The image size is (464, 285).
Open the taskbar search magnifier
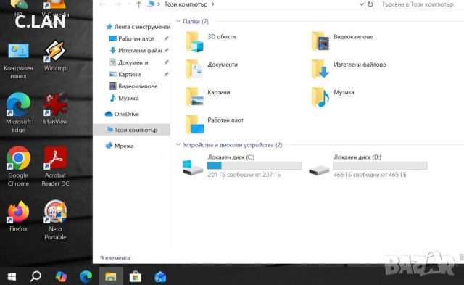pyautogui.click(x=36, y=277)
